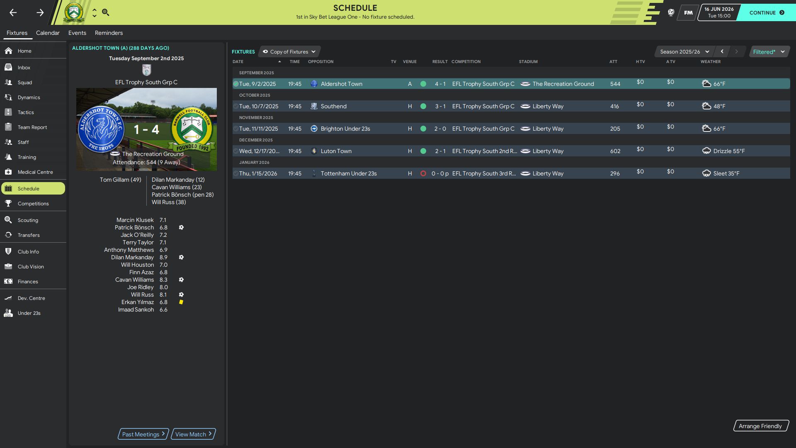796x448 pixels.
Task: Open the Luton Town fixture row
Action: tap(511, 151)
